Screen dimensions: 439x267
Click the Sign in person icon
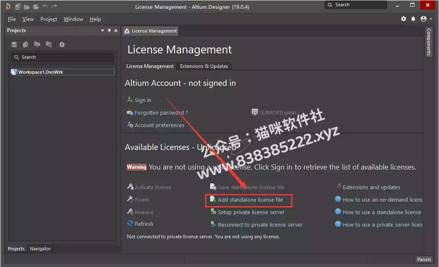point(130,100)
